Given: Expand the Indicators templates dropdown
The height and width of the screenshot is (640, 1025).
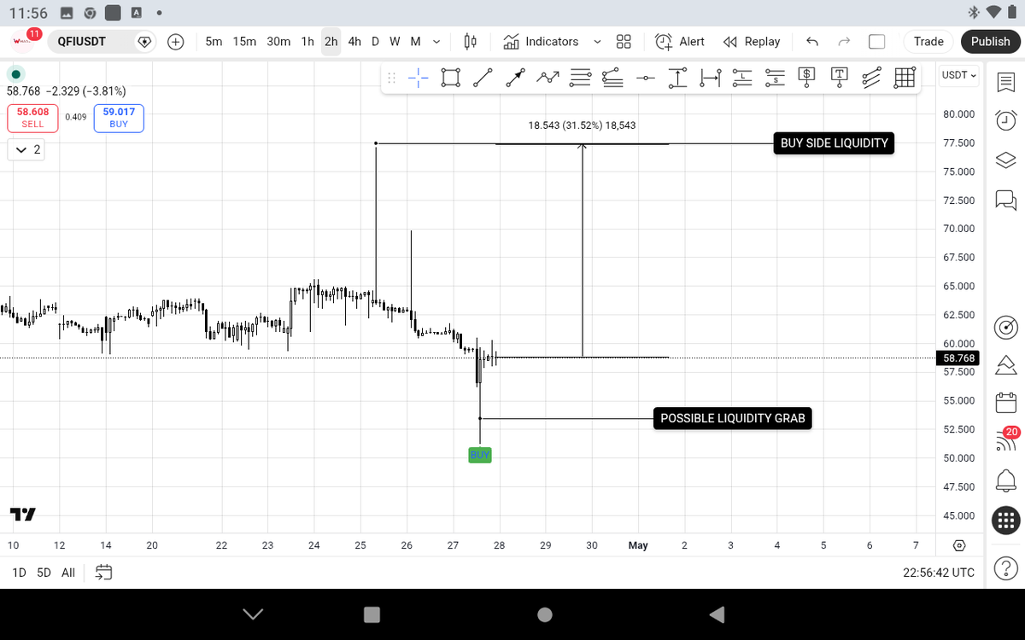Looking at the screenshot, I should coord(596,41).
